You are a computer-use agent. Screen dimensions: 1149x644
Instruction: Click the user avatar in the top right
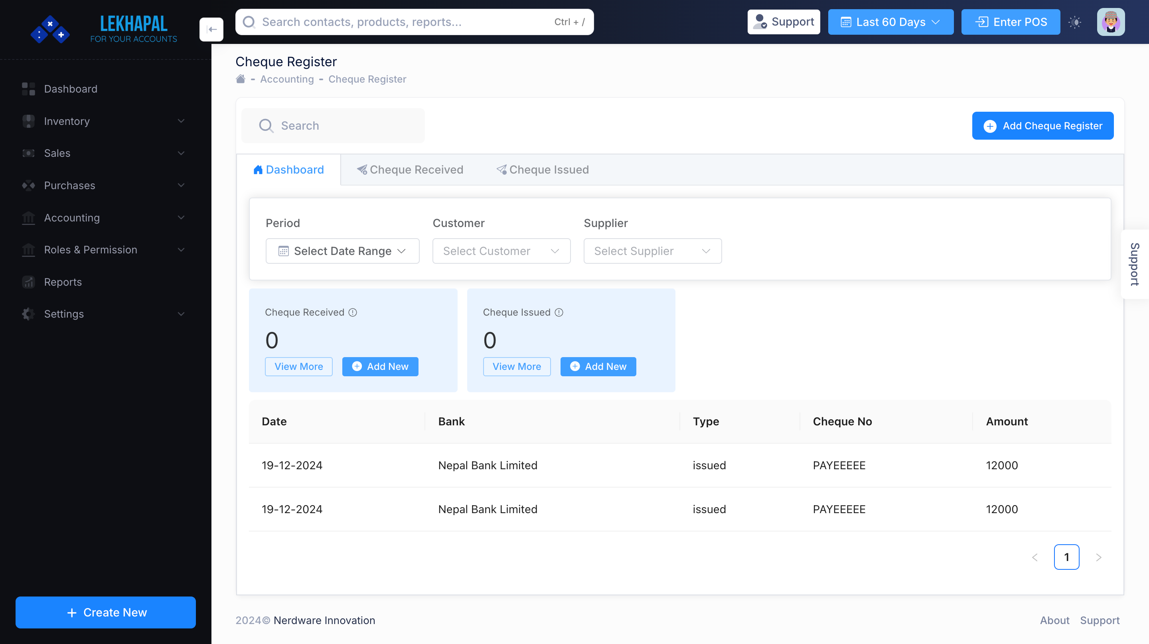(1111, 22)
